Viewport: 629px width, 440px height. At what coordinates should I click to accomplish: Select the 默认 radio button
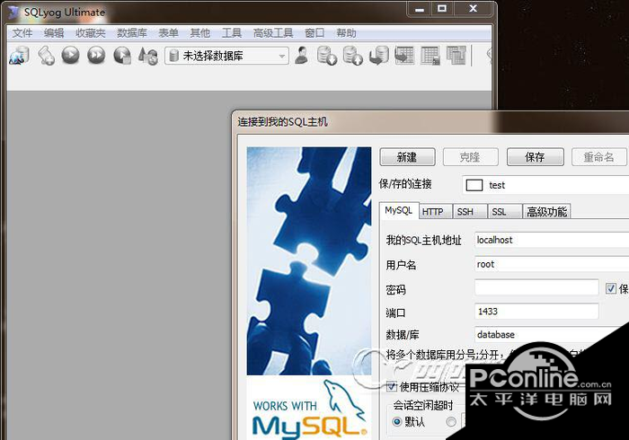pyautogui.click(x=397, y=421)
